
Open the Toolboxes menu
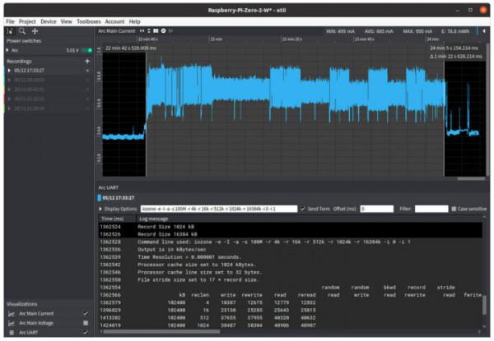pyautogui.click(x=88, y=21)
